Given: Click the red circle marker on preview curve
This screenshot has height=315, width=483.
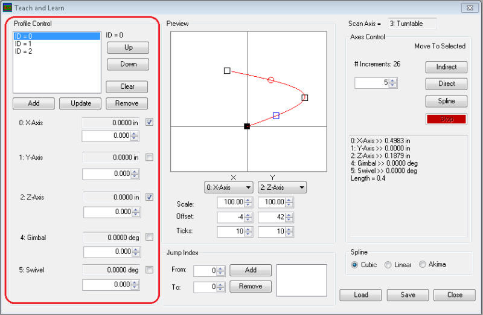Looking at the screenshot, I should [x=270, y=80].
